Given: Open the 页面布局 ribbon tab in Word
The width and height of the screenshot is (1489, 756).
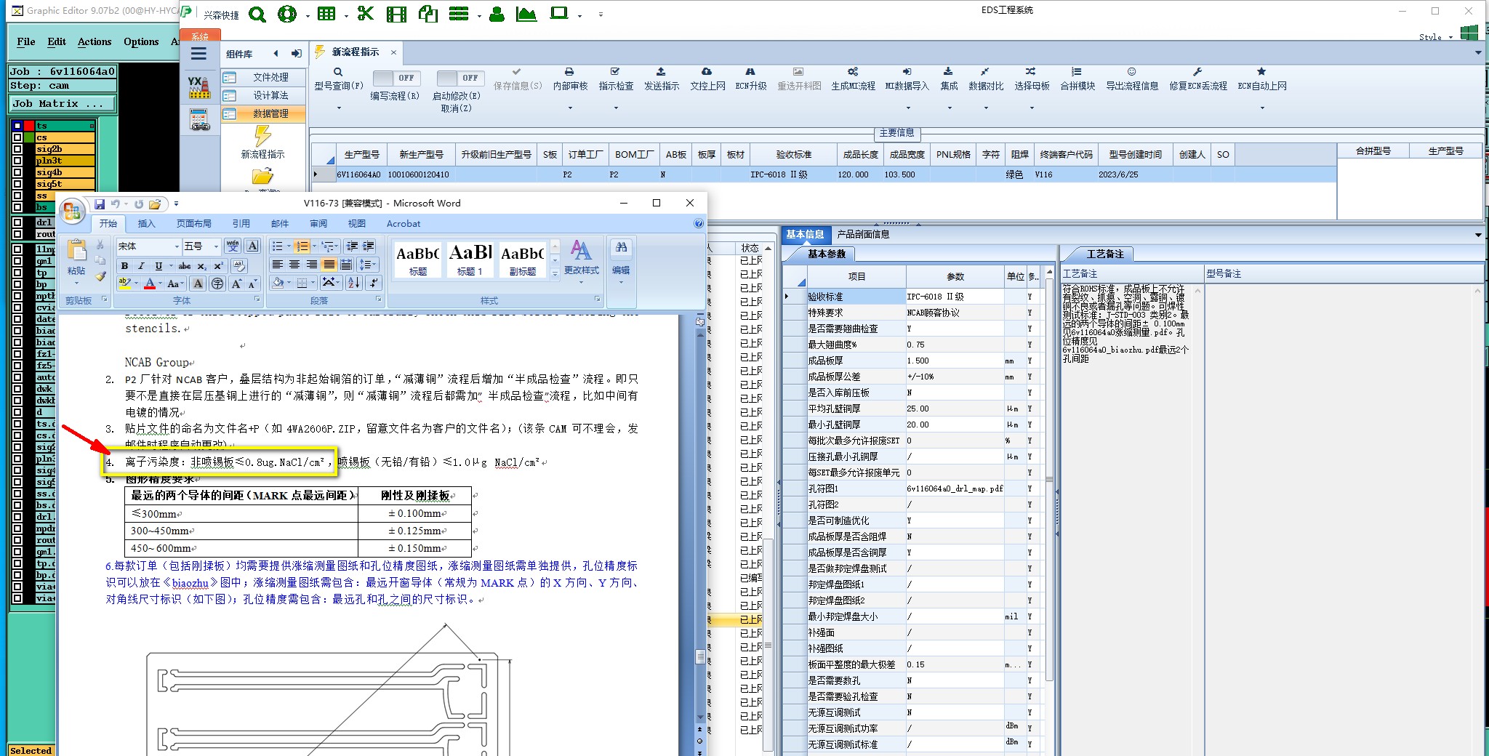Looking at the screenshot, I should pos(193,224).
